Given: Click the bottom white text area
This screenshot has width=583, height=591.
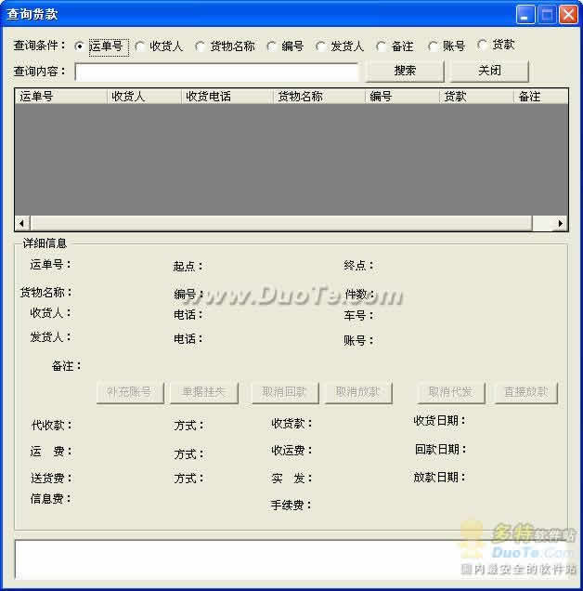Looking at the screenshot, I should click(291, 559).
